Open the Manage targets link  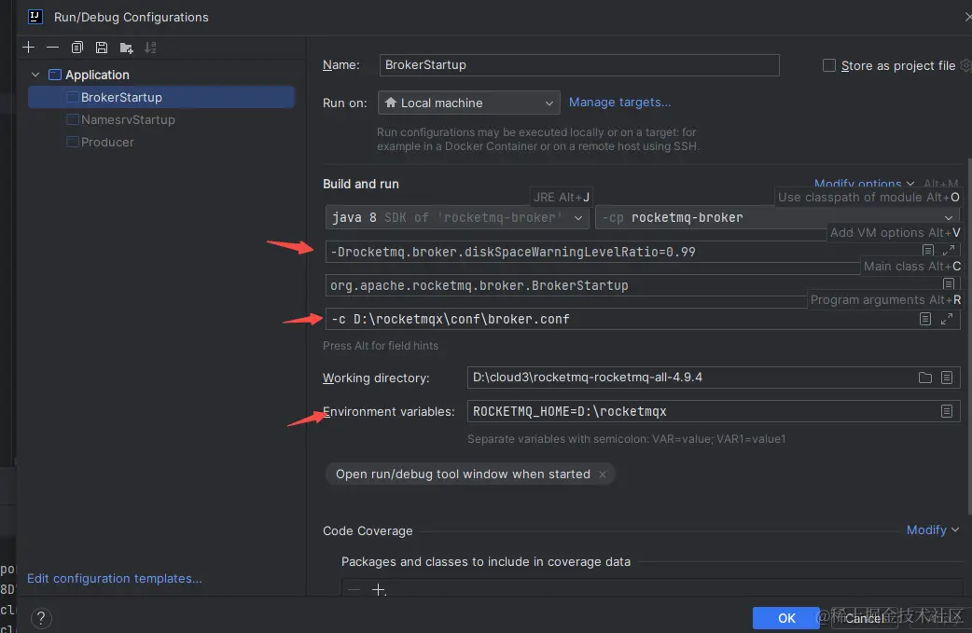620,103
